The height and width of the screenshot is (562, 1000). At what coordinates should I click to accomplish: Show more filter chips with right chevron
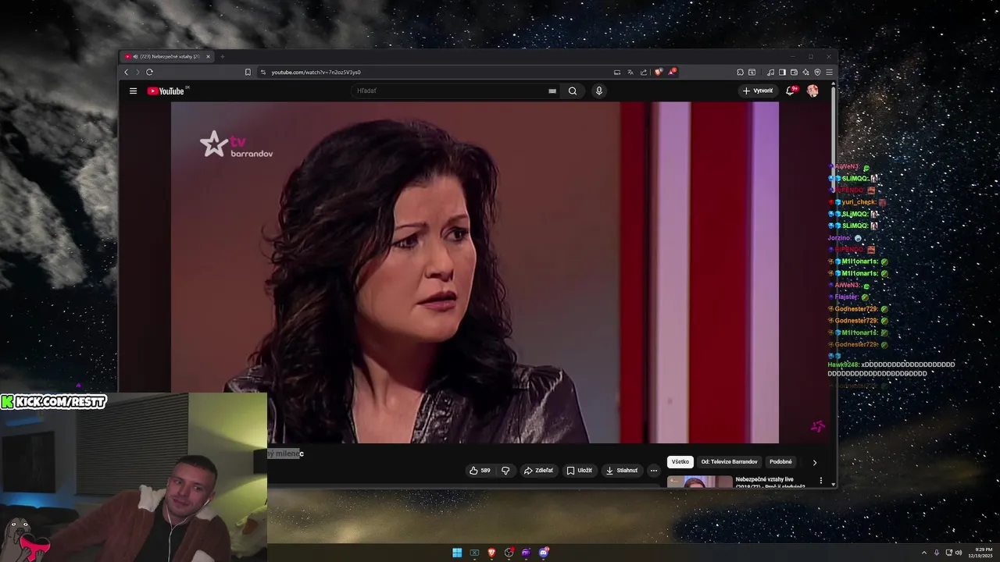point(815,462)
